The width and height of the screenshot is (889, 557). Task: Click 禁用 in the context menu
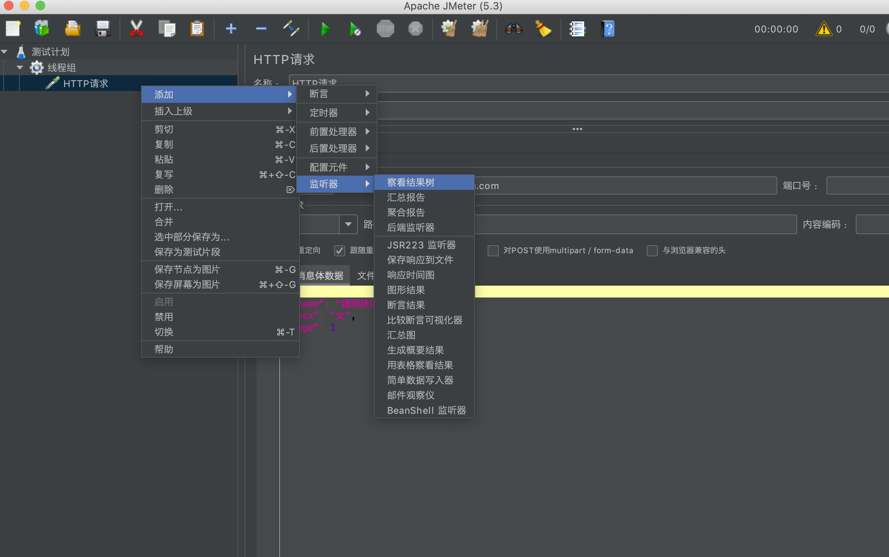point(220,317)
